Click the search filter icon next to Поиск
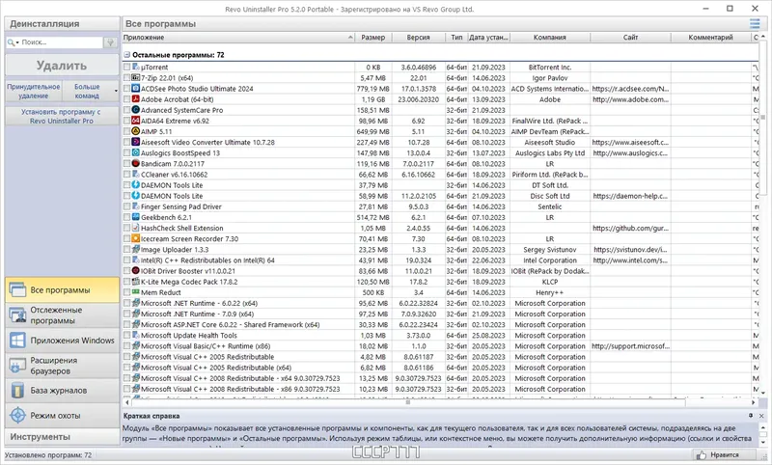This screenshot has height=465, width=772. (111, 42)
